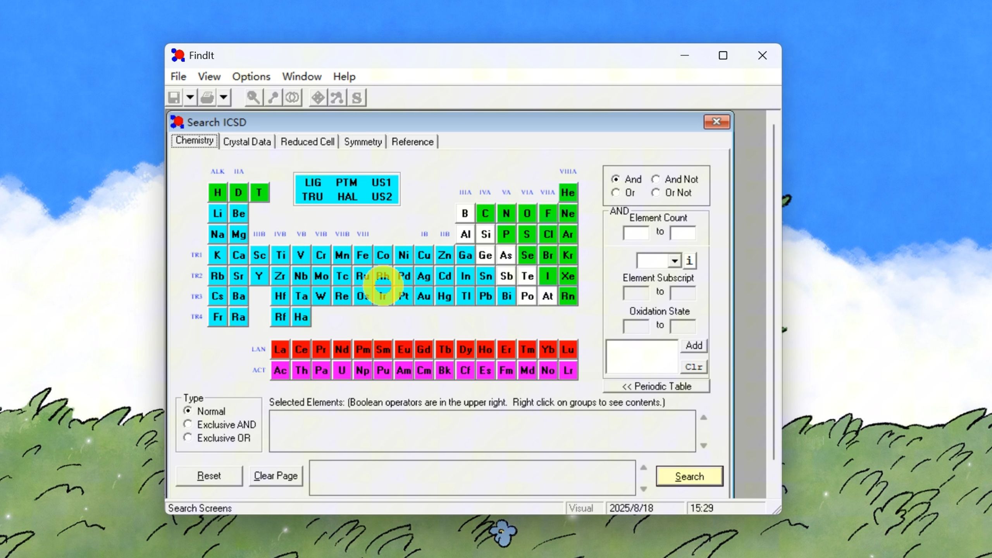Screen dimensions: 992x558
Task: Click down arrow beside query text box
Action: click(644, 489)
